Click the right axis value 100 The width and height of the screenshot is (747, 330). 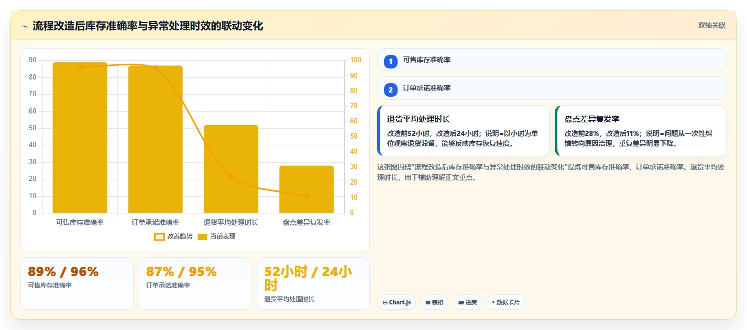click(x=356, y=60)
